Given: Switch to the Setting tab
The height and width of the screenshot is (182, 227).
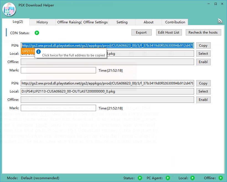Looking at the screenshot, I should tap(122, 22).
